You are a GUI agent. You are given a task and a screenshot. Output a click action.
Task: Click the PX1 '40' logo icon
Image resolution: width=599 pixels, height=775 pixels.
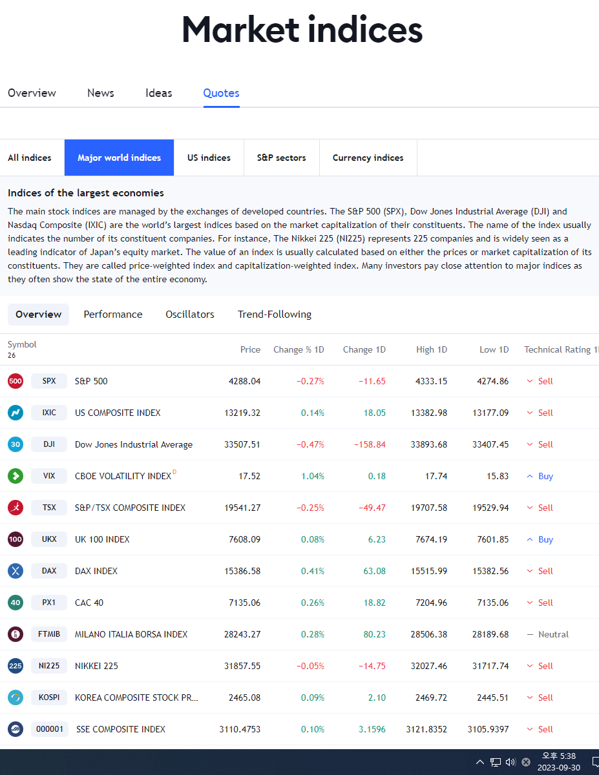coord(16,603)
